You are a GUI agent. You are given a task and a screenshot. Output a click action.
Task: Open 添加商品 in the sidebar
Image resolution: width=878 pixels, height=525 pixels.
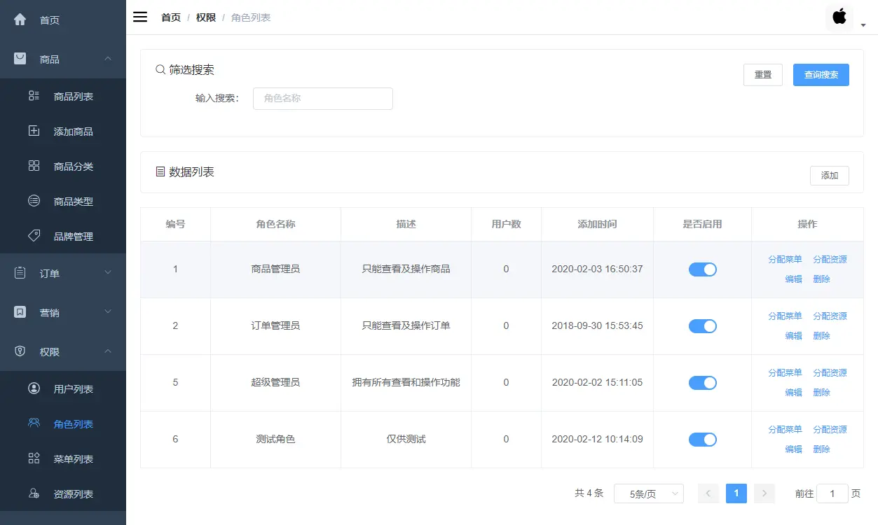click(63, 131)
